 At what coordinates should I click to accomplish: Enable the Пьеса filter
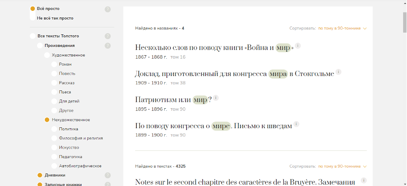point(54,92)
